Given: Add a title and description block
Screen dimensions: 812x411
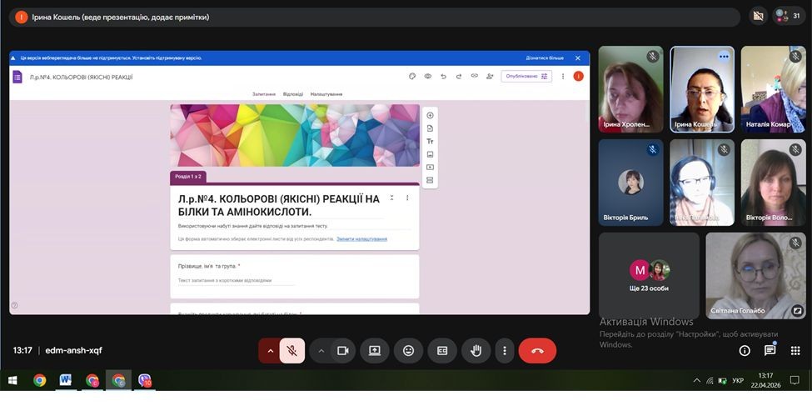Looking at the screenshot, I should pos(430,142).
